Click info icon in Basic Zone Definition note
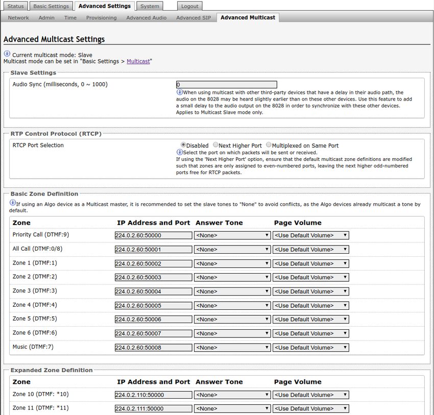Screen dimensions: 434x415 point(12,203)
